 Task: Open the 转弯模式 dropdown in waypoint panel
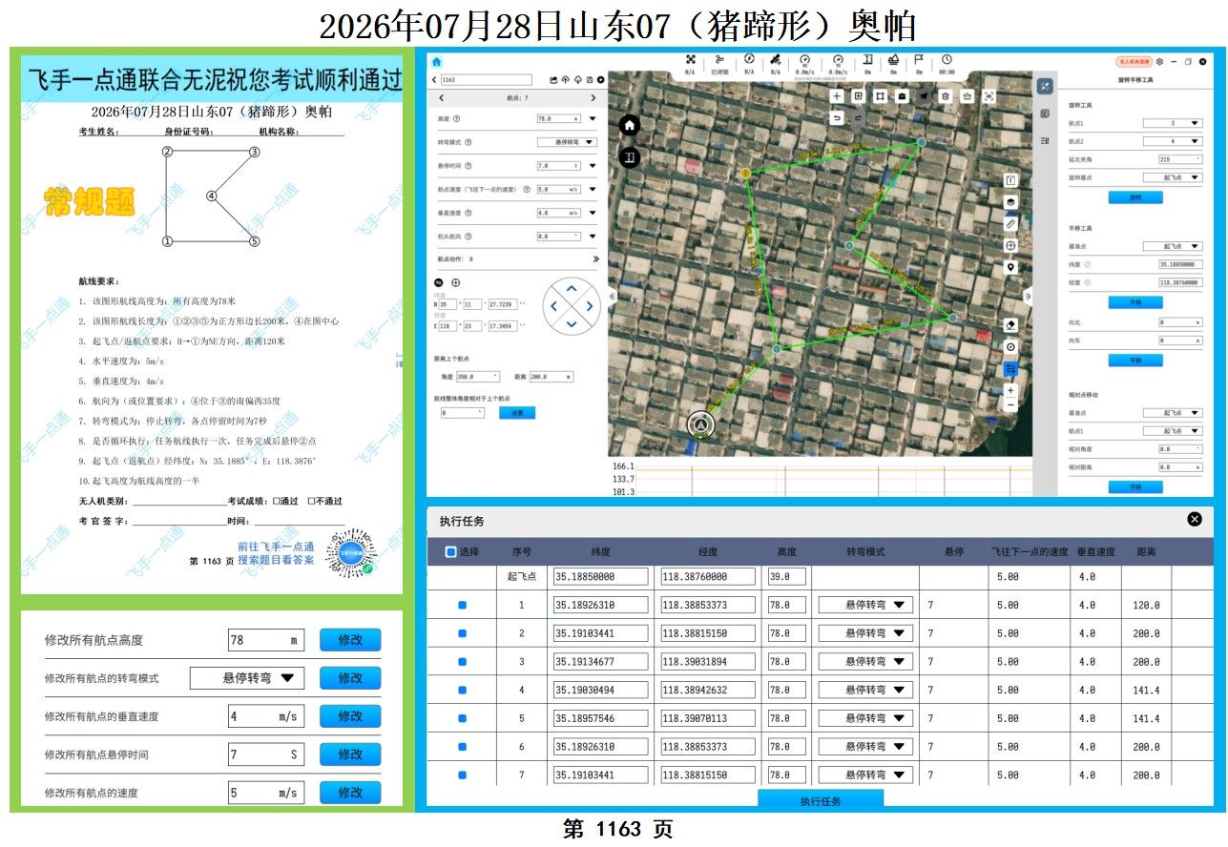pyautogui.click(x=566, y=142)
